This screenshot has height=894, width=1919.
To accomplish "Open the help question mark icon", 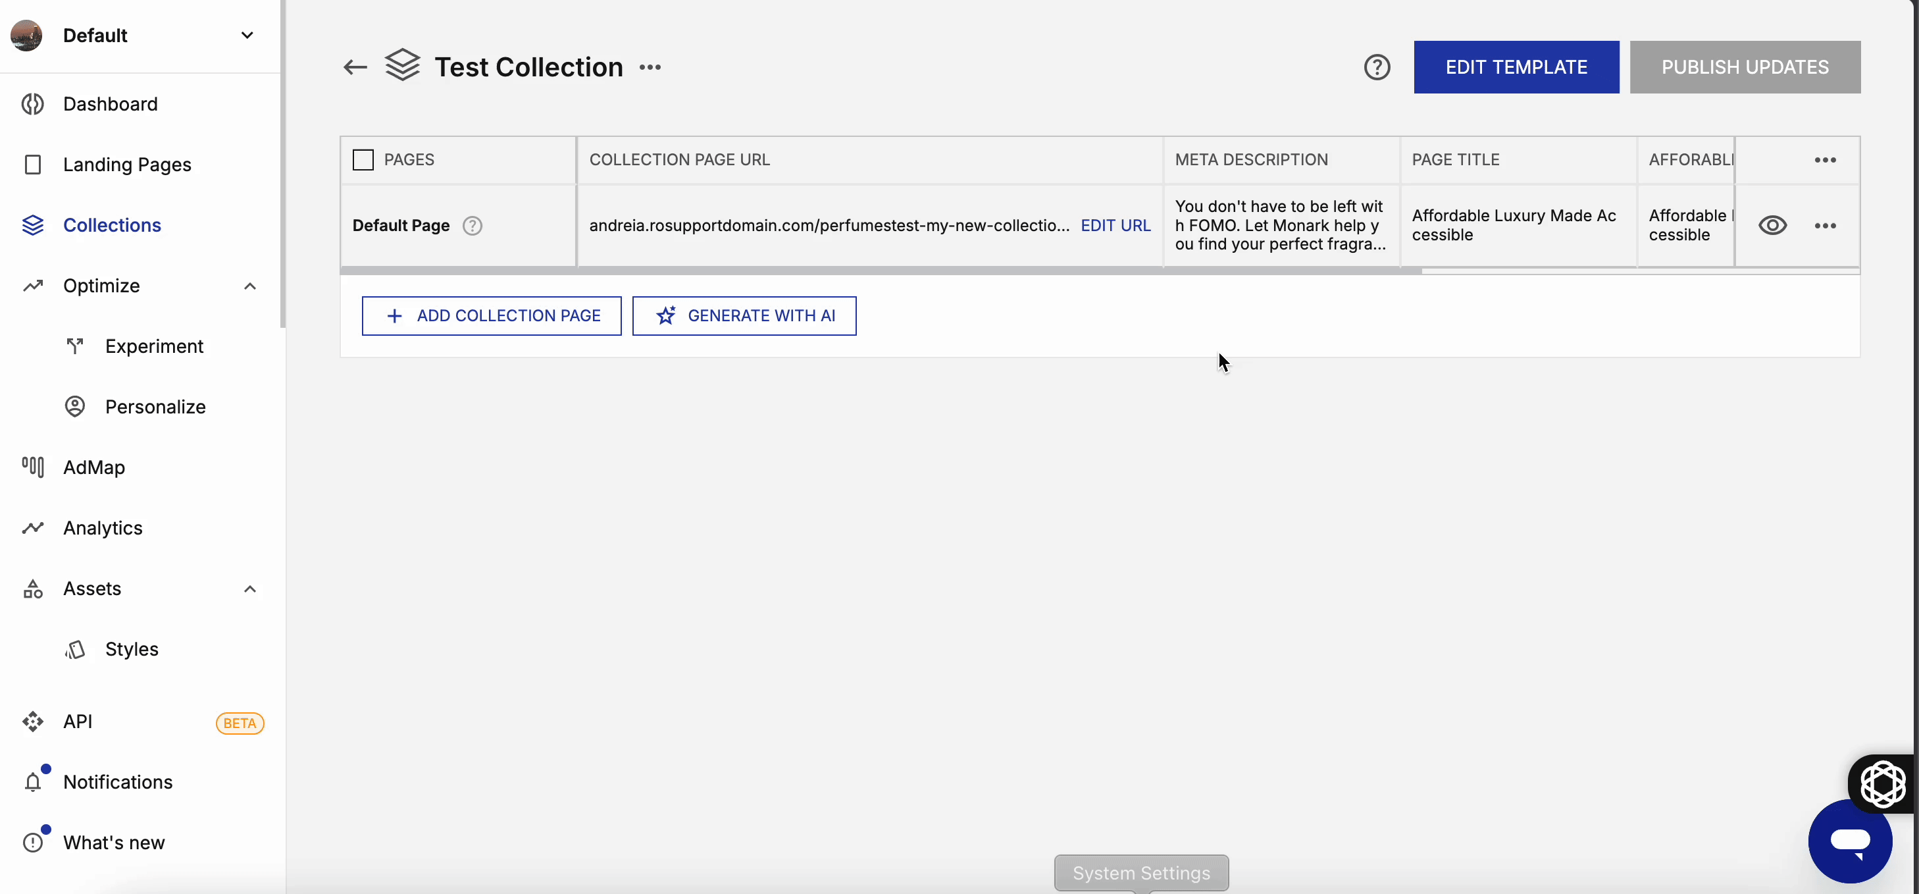I will coord(1377,66).
